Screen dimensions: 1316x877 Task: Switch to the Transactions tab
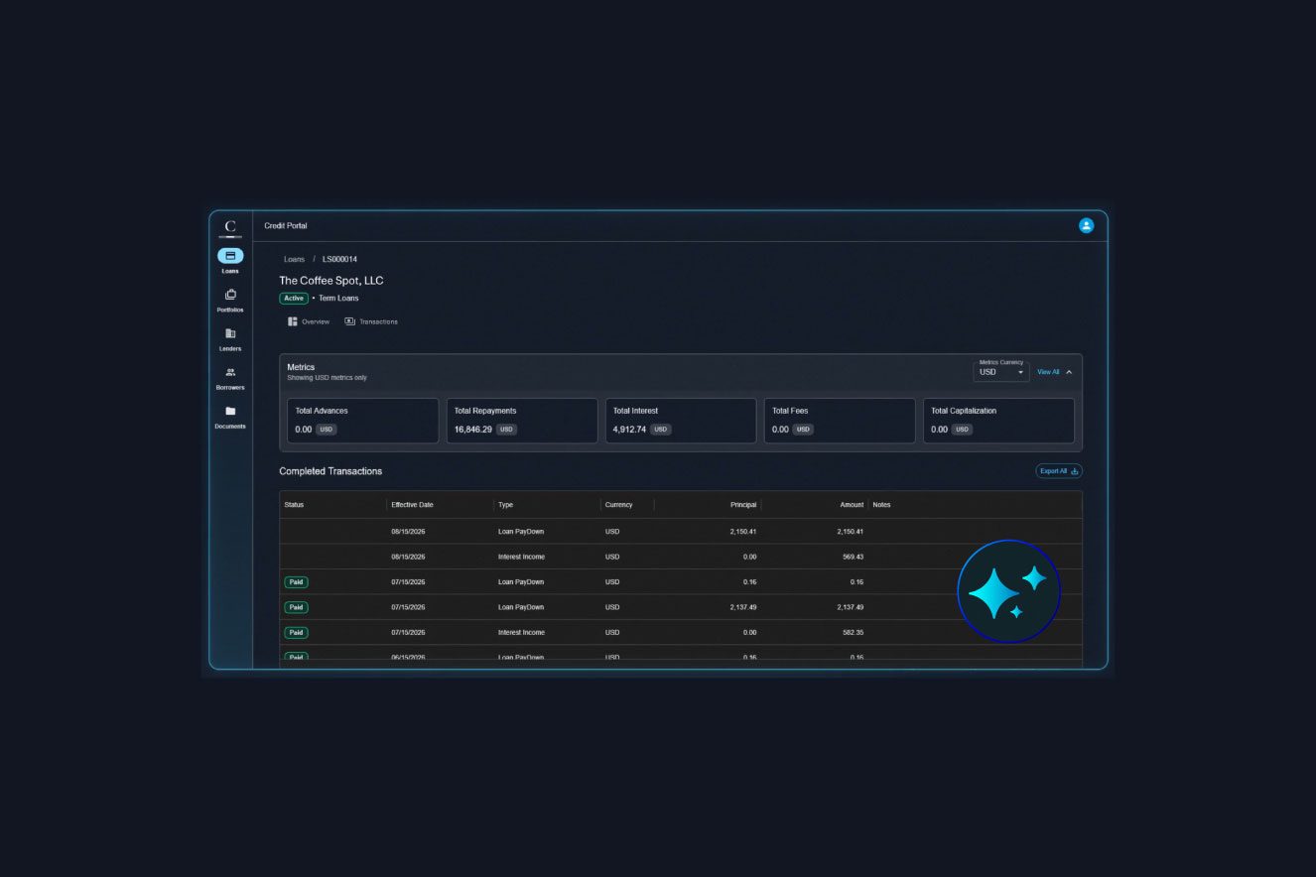click(x=371, y=321)
